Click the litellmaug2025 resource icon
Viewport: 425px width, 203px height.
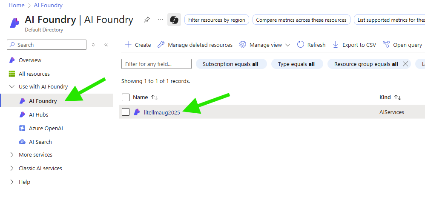[x=137, y=112]
